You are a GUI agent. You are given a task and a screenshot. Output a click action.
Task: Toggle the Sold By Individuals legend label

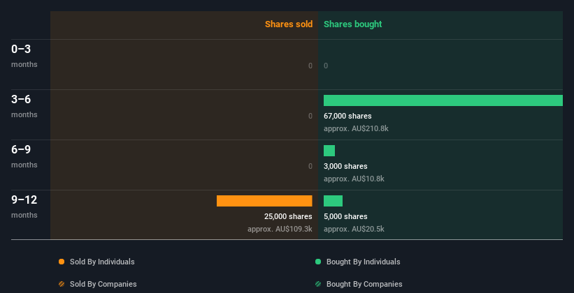tap(102, 262)
